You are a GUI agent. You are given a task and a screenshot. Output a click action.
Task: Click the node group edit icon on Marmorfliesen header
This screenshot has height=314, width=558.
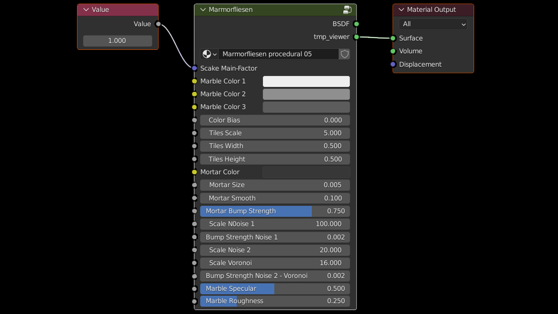tap(347, 10)
